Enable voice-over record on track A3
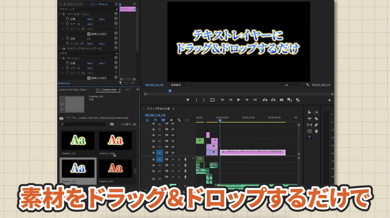The width and height of the screenshot is (390, 218). (185, 171)
